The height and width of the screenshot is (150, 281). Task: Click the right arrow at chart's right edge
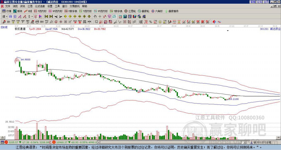click(x=279, y=137)
